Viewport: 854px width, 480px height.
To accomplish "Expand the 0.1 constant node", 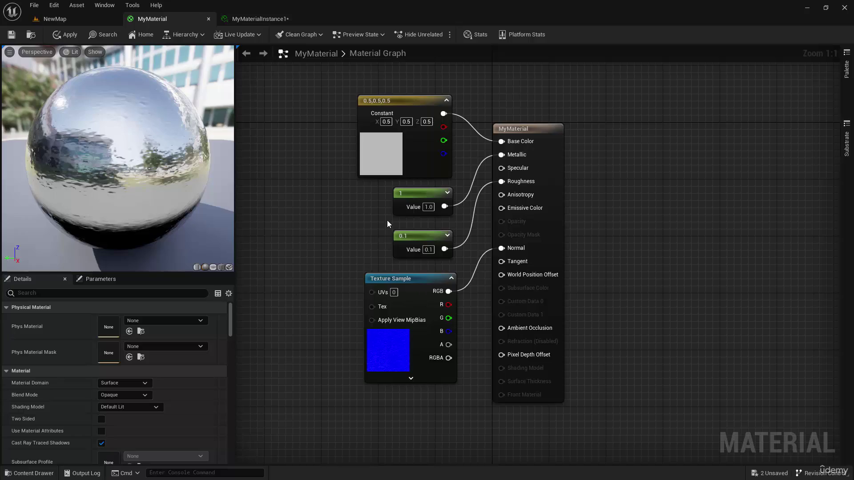I will (x=447, y=235).
